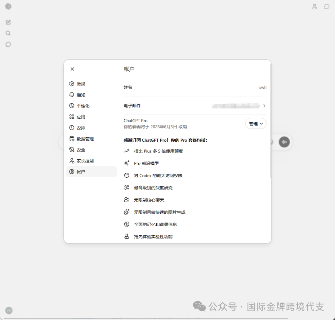335x320 pixels.
Task: Click the sparkle icon beside Pro 前沿模型
Action: pos(127,163)
